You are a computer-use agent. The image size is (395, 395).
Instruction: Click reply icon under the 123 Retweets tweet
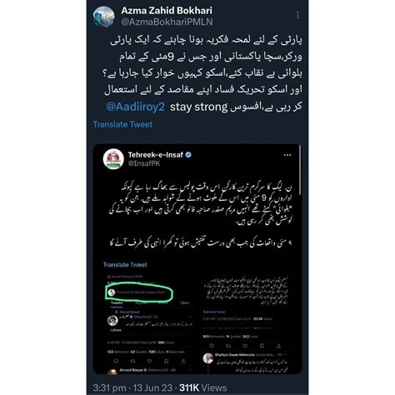pyautogui.click(x=116, y=361)
